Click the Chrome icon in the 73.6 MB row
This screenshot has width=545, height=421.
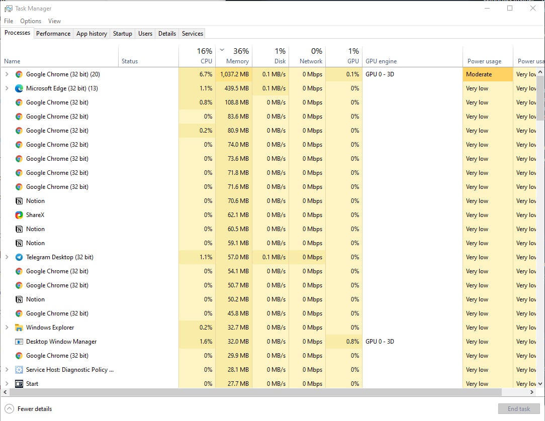click(x=19, y=159)
